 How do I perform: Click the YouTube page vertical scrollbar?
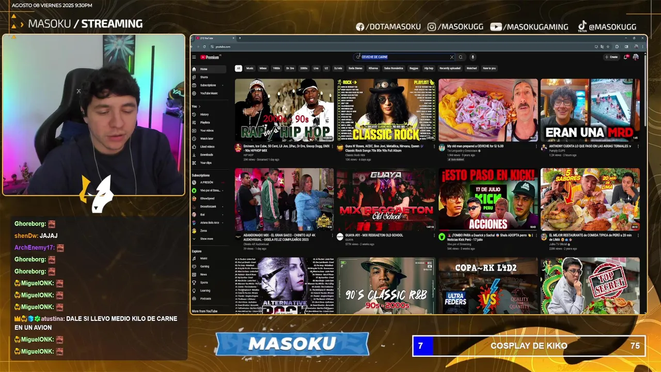[x=644, y=90]
